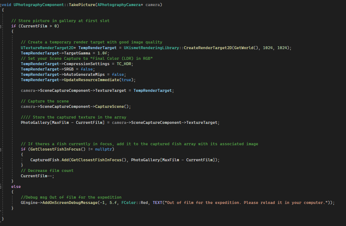This screenshot has height=226, width=346.
Task: Click 'false' on the SRGB line
Action: pyautogui.click(x=88, y=69)
